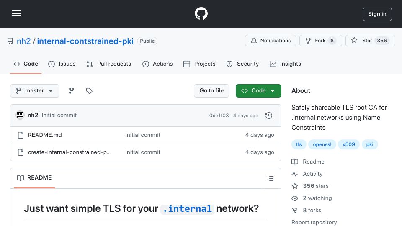Click the 4 days ago timestamp in README.md row

point(260,135)
